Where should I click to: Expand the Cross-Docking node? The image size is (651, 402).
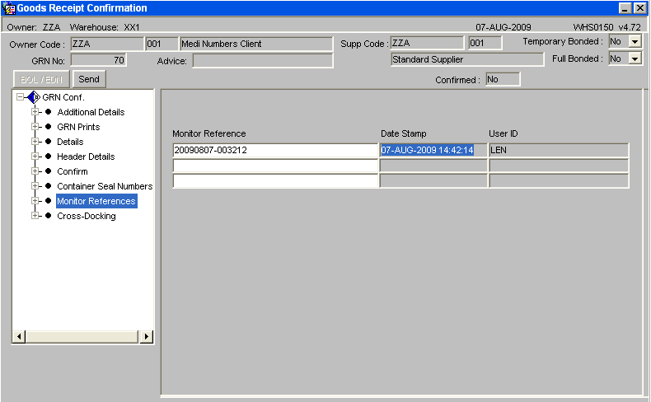click(35, 216)
